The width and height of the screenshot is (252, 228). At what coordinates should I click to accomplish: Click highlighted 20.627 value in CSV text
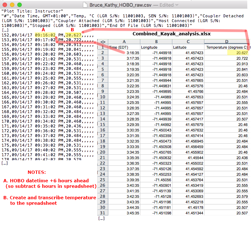point(73,35)
